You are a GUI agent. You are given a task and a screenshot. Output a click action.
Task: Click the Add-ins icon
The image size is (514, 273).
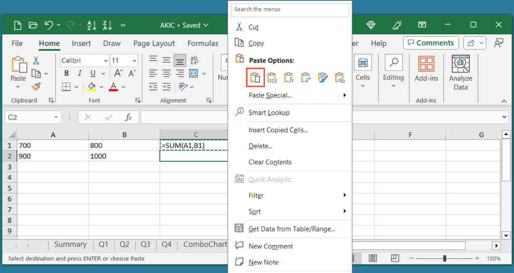point(426,70)
